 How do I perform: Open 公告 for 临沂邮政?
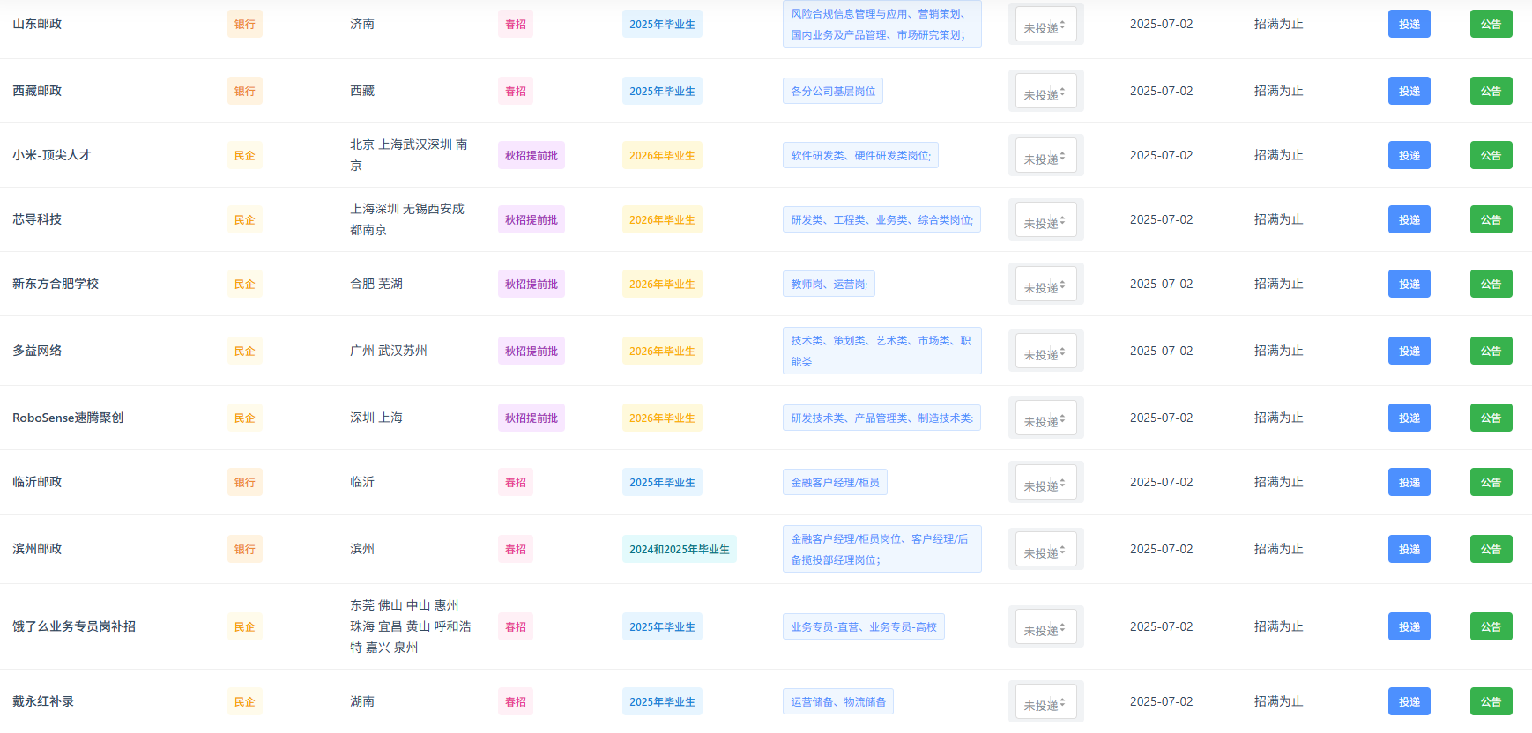(x=1491, y=482)
